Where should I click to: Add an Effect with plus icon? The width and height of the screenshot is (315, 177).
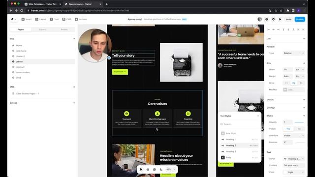(x=304, y=100)
